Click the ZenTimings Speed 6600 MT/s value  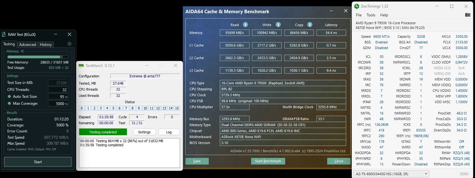(x=382, y=36)
